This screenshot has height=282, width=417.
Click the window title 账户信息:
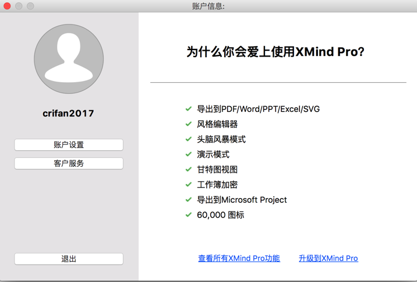coord(208,6)
